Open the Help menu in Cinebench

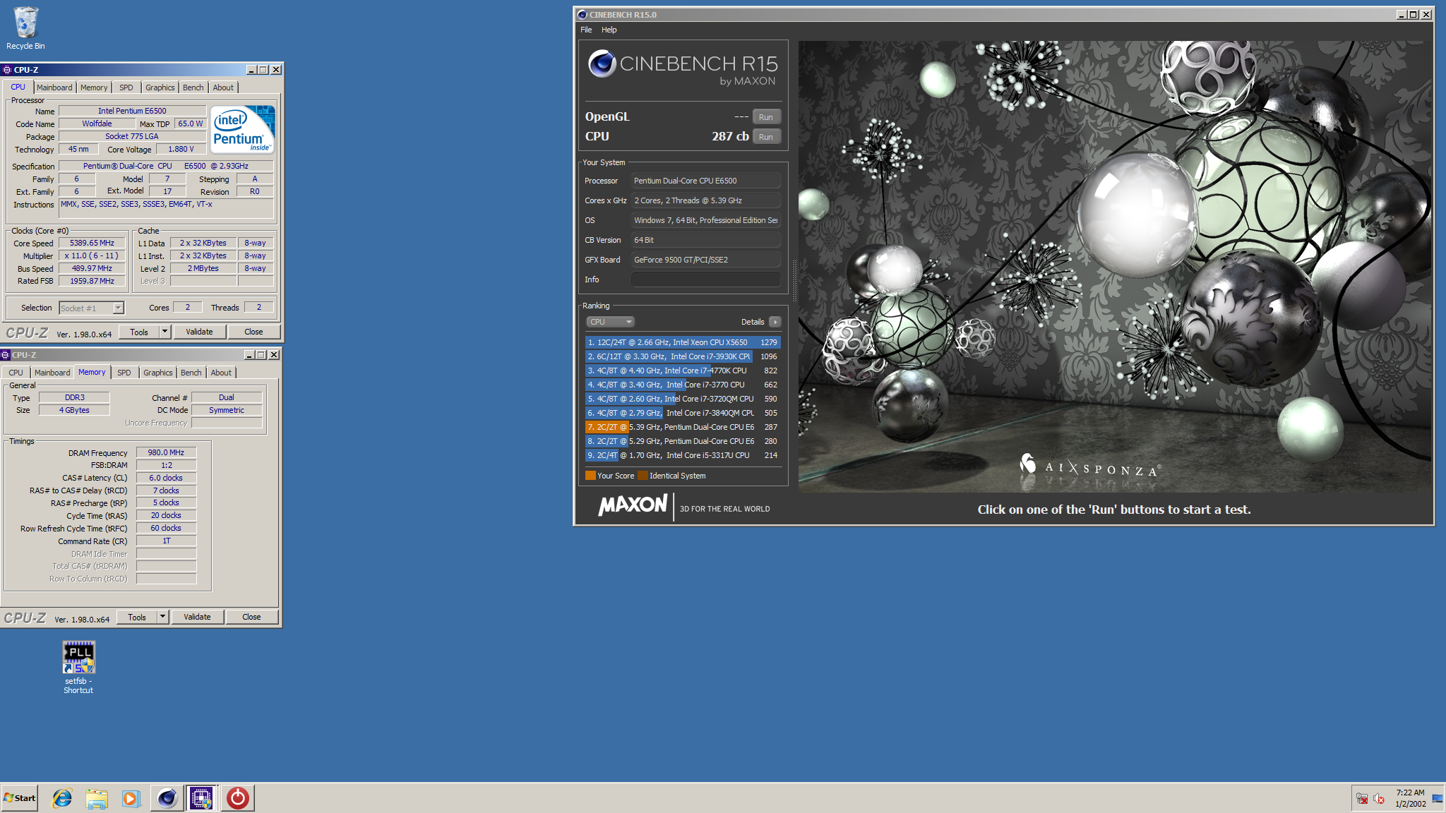point(609,30)
